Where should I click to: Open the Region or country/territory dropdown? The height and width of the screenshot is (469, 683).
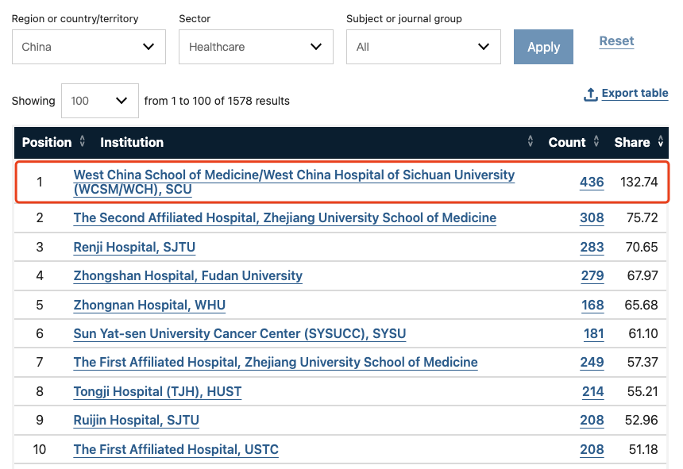(89, 47)
